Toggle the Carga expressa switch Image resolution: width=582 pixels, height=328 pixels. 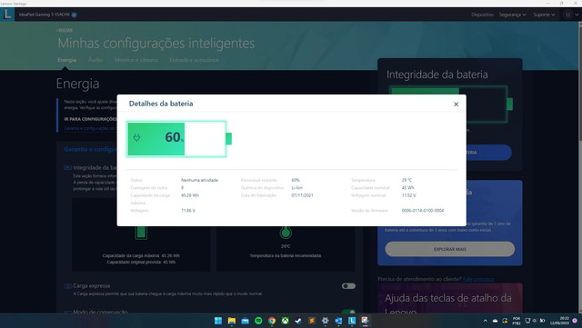[x=348, y=286]
